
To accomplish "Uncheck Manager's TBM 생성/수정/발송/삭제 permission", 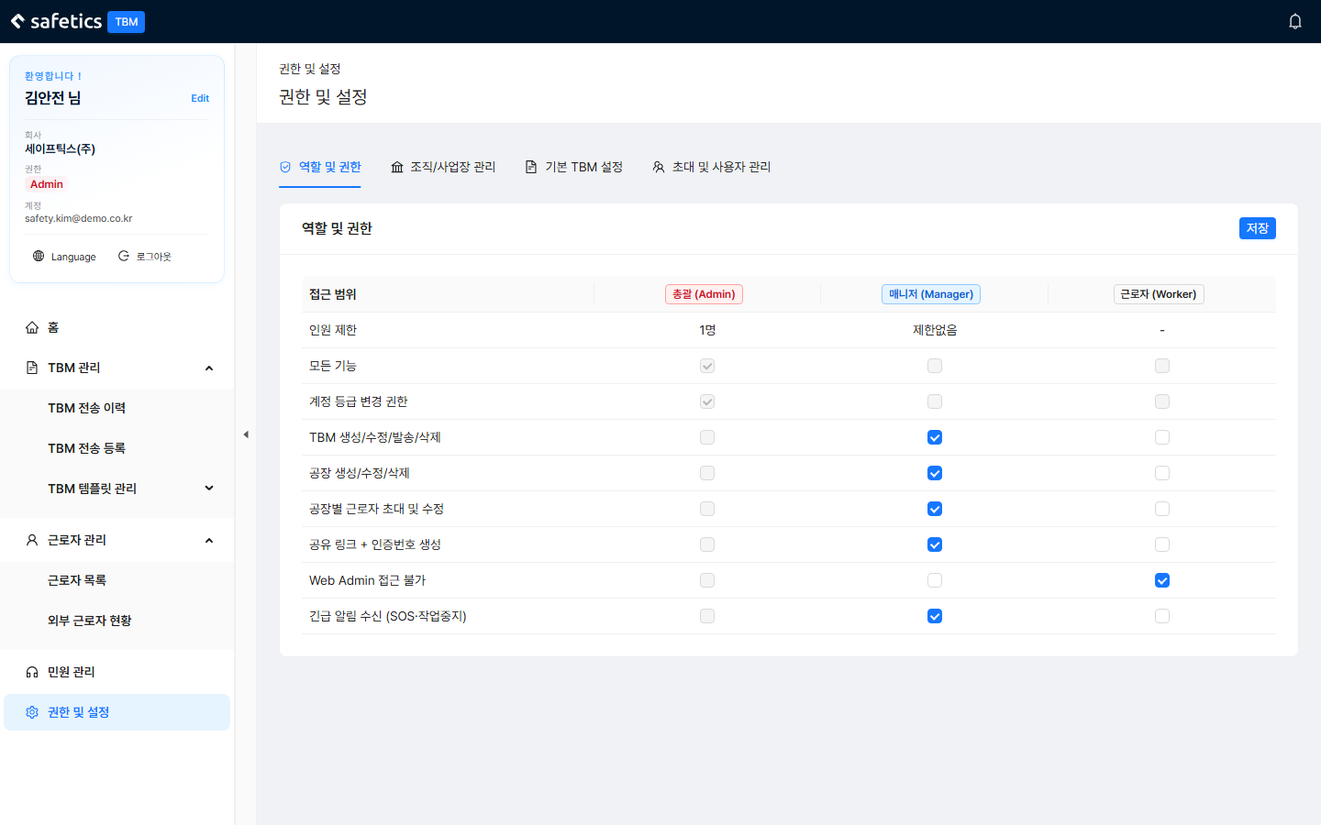I will pos(935,437).
